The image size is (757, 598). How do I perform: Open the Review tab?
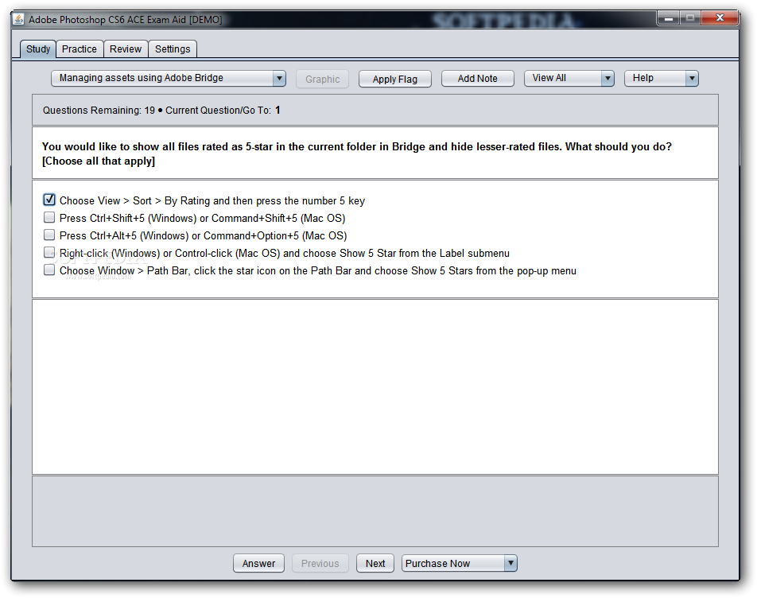126,49
